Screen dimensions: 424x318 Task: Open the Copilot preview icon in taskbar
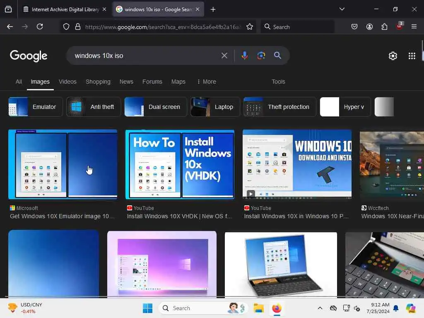(x=411, y=308)
